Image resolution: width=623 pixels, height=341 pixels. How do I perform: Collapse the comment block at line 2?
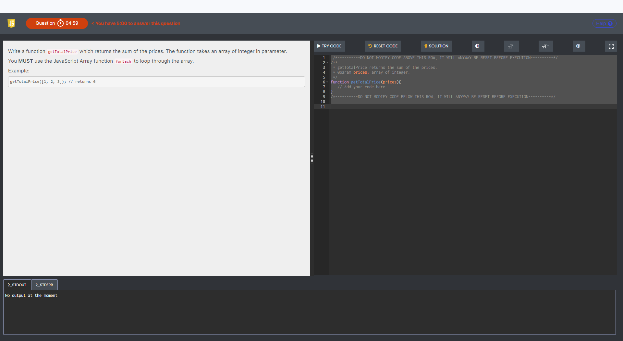pyautogui.click(x=327, y=63)
